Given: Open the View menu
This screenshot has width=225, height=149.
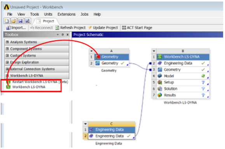Looking at the screenshot, I should pos(21,14).
